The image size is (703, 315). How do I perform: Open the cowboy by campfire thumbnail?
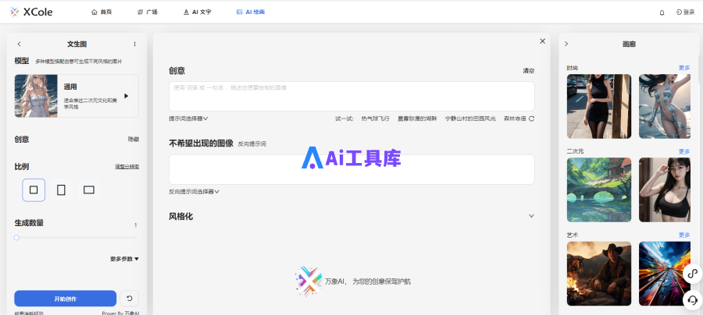[599, 274]
